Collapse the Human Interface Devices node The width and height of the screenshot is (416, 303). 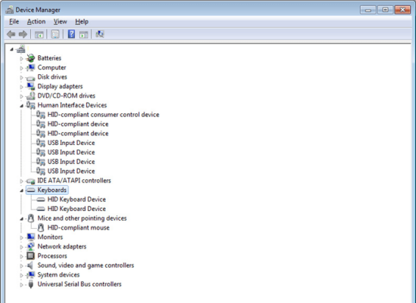click(x=21, y=106)
